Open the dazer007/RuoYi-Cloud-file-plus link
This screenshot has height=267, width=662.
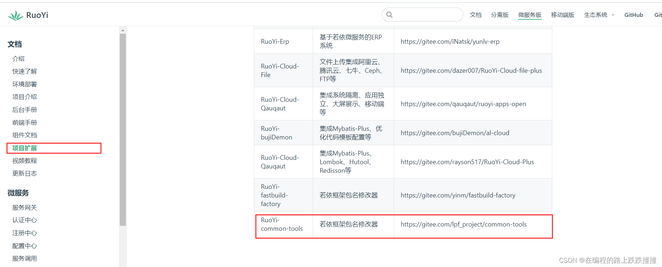(471, 71)
